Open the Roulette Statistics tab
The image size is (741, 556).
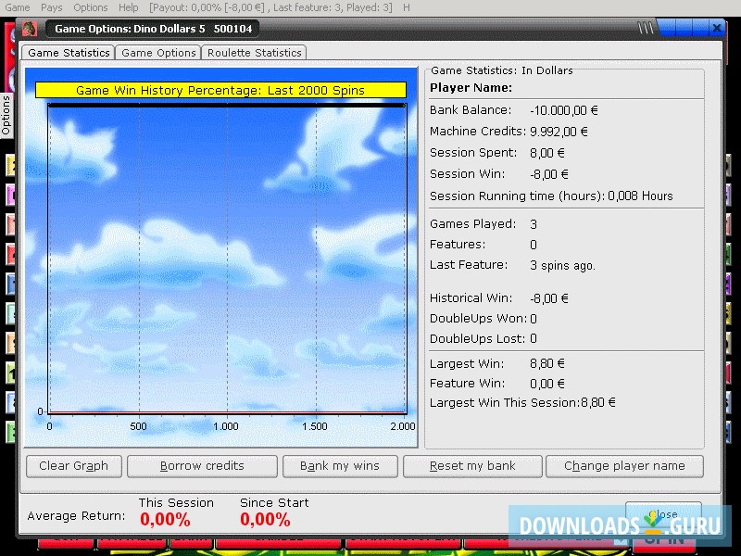click(x=254, y=53)
